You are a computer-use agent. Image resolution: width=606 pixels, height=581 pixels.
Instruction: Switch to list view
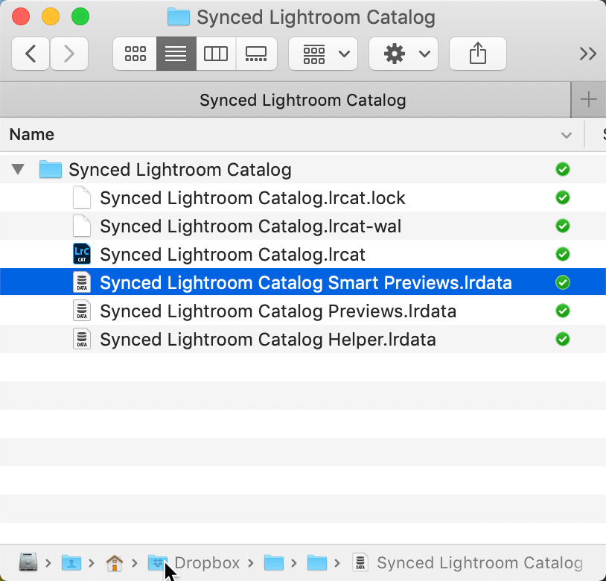(176, 54)
